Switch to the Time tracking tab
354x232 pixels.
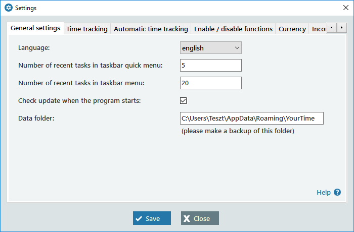click(x=87, y=29)
